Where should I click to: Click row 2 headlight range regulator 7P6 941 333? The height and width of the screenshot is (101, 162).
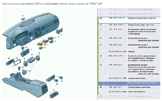[x=129, y=10]
